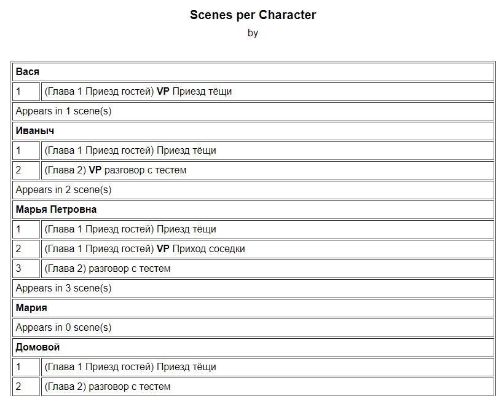Select the Вася character heading row

(x=28, y=72)
